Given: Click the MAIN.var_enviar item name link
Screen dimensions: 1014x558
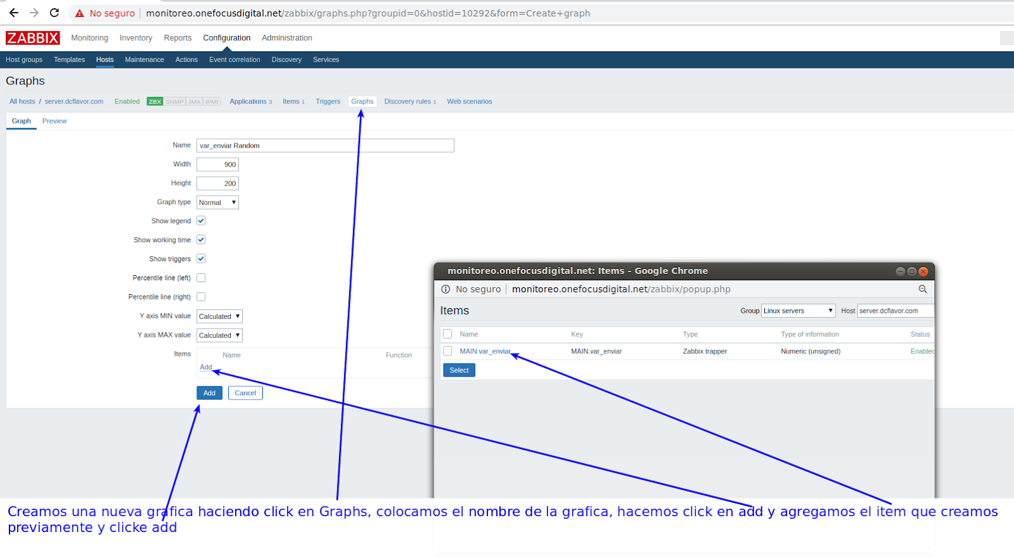Looking at the screenshot, I should coord(485,351).
